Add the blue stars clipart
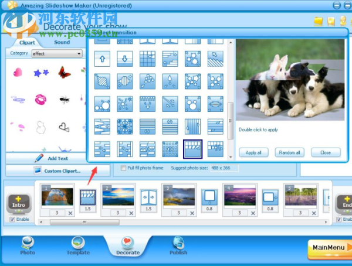The width and height of the screenshot is (352, 266). [x=41, y=73]
